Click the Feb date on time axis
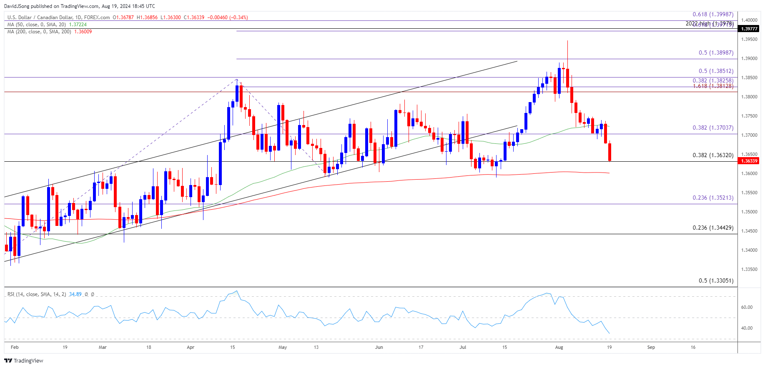The image size is (765, 368). (x=15, y=347)
